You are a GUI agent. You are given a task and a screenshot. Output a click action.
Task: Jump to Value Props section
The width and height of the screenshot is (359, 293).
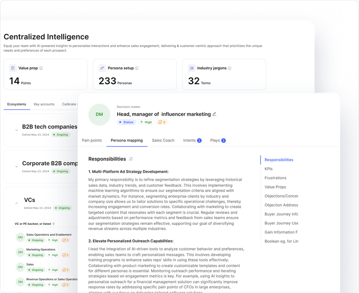(275, 187)
